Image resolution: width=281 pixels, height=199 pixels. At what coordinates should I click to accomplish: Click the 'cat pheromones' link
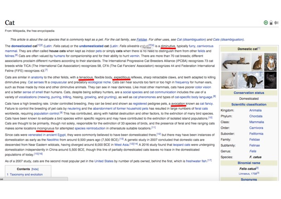(144, 97)
